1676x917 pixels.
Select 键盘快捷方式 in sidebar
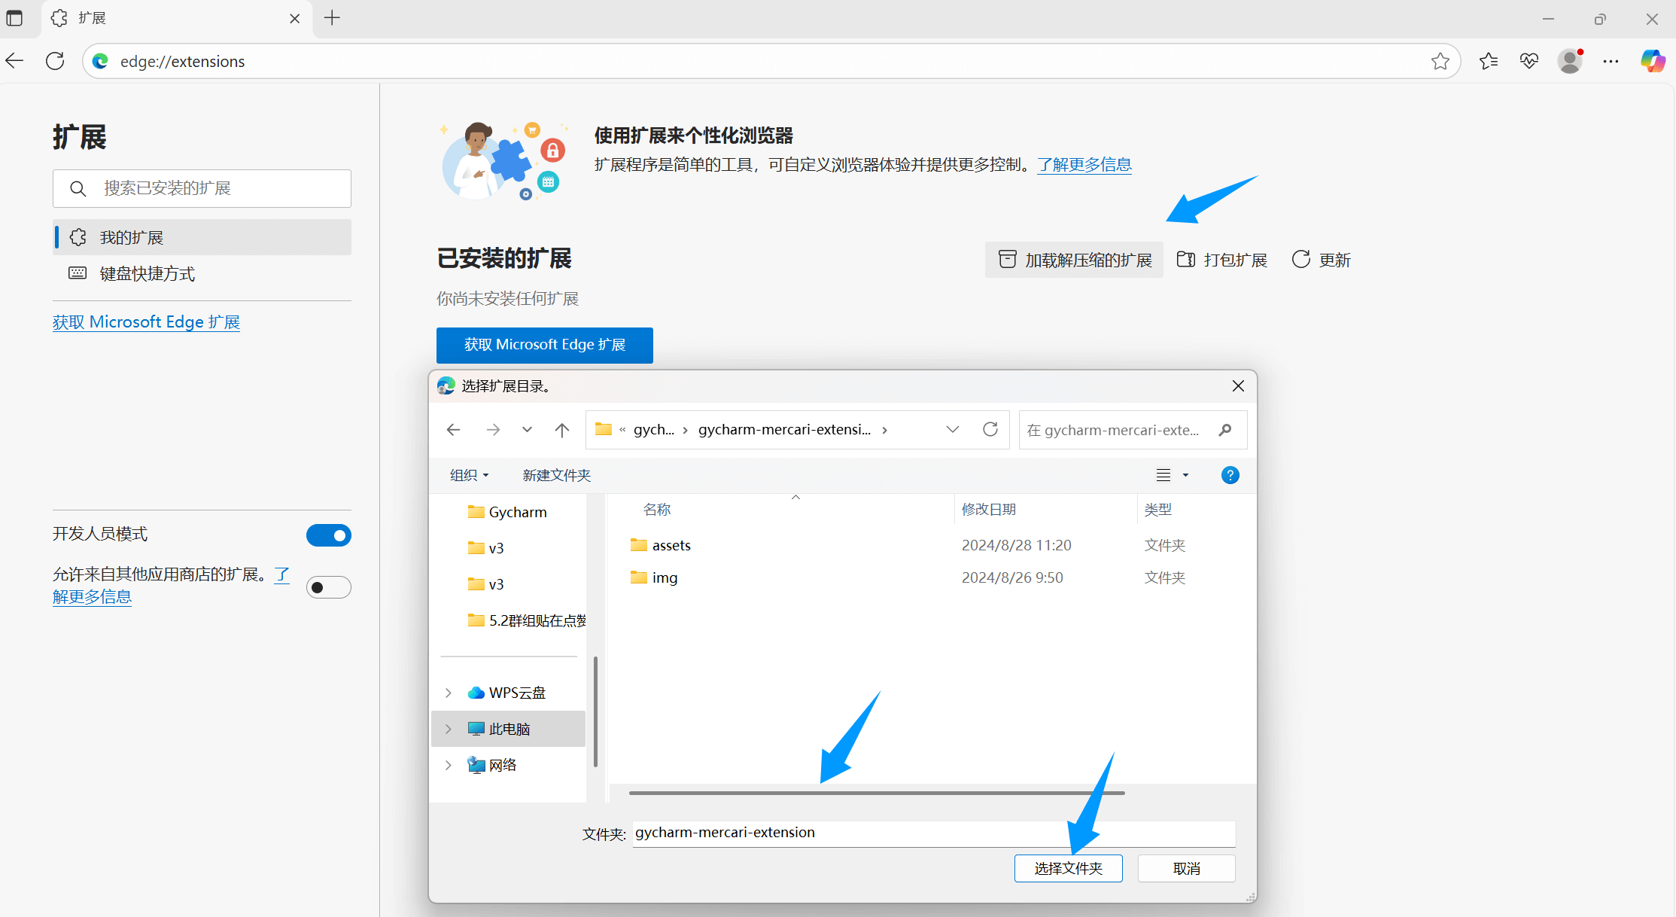click(x=202, y=273)
